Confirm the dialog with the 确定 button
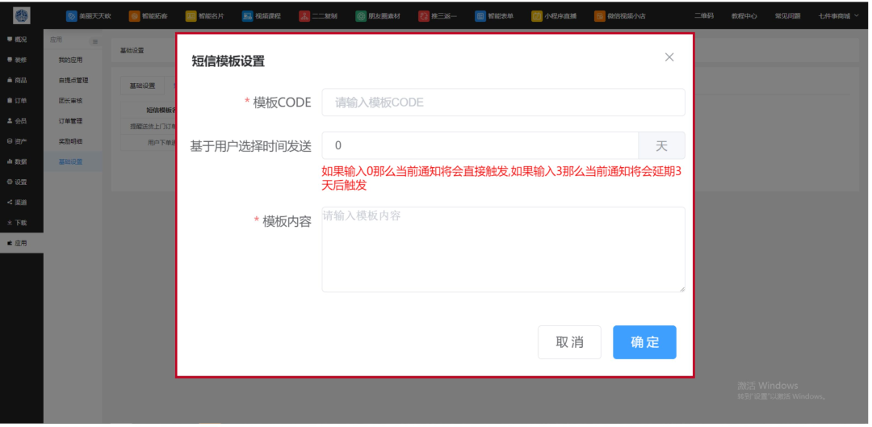Image resolution: width=872 pixels, height=427 pixels. pos(644,342)
